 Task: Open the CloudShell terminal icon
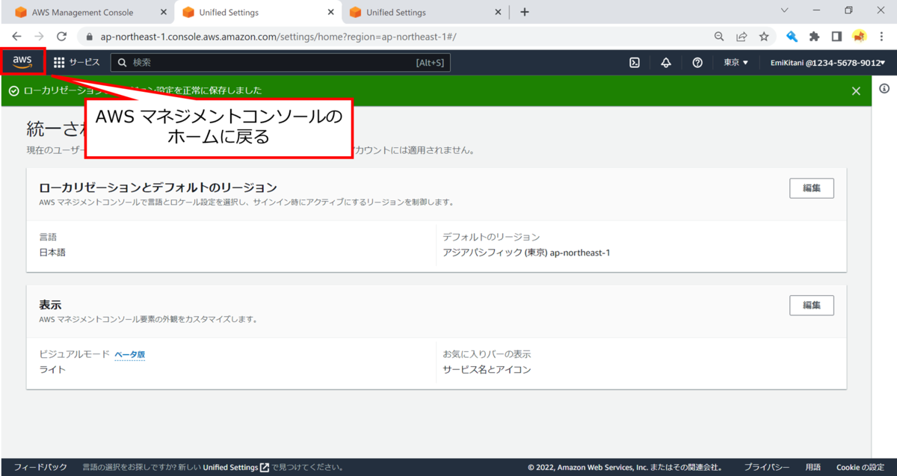point(634,63)
